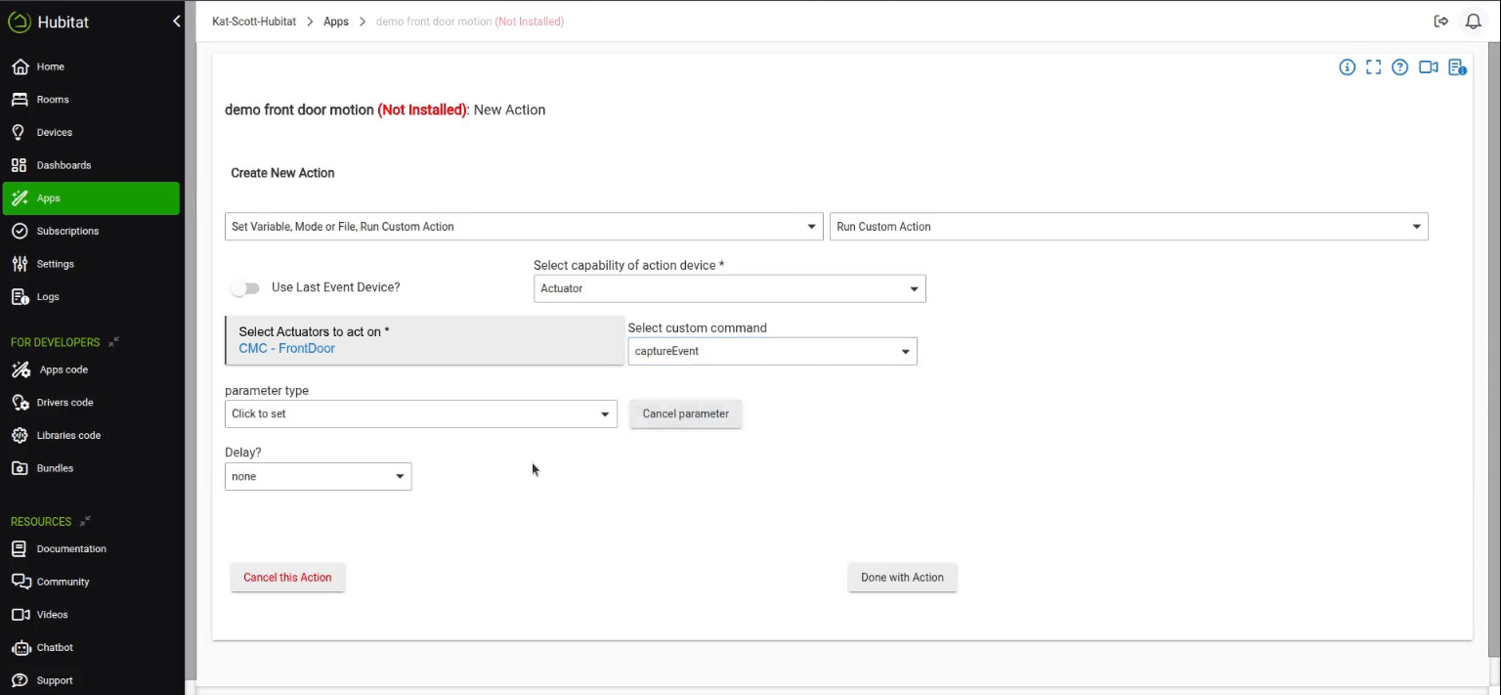The width and height of the screenshot is (1501, 695).
Task: Open the Delay dropdown
Action: (x=318, y=476)
